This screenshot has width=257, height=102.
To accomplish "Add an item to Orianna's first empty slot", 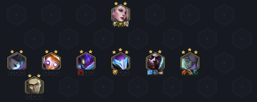I will pos(46,72).
